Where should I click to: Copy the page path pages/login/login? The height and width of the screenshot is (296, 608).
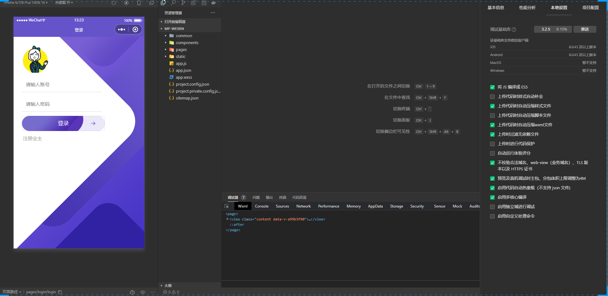(60, 292)
